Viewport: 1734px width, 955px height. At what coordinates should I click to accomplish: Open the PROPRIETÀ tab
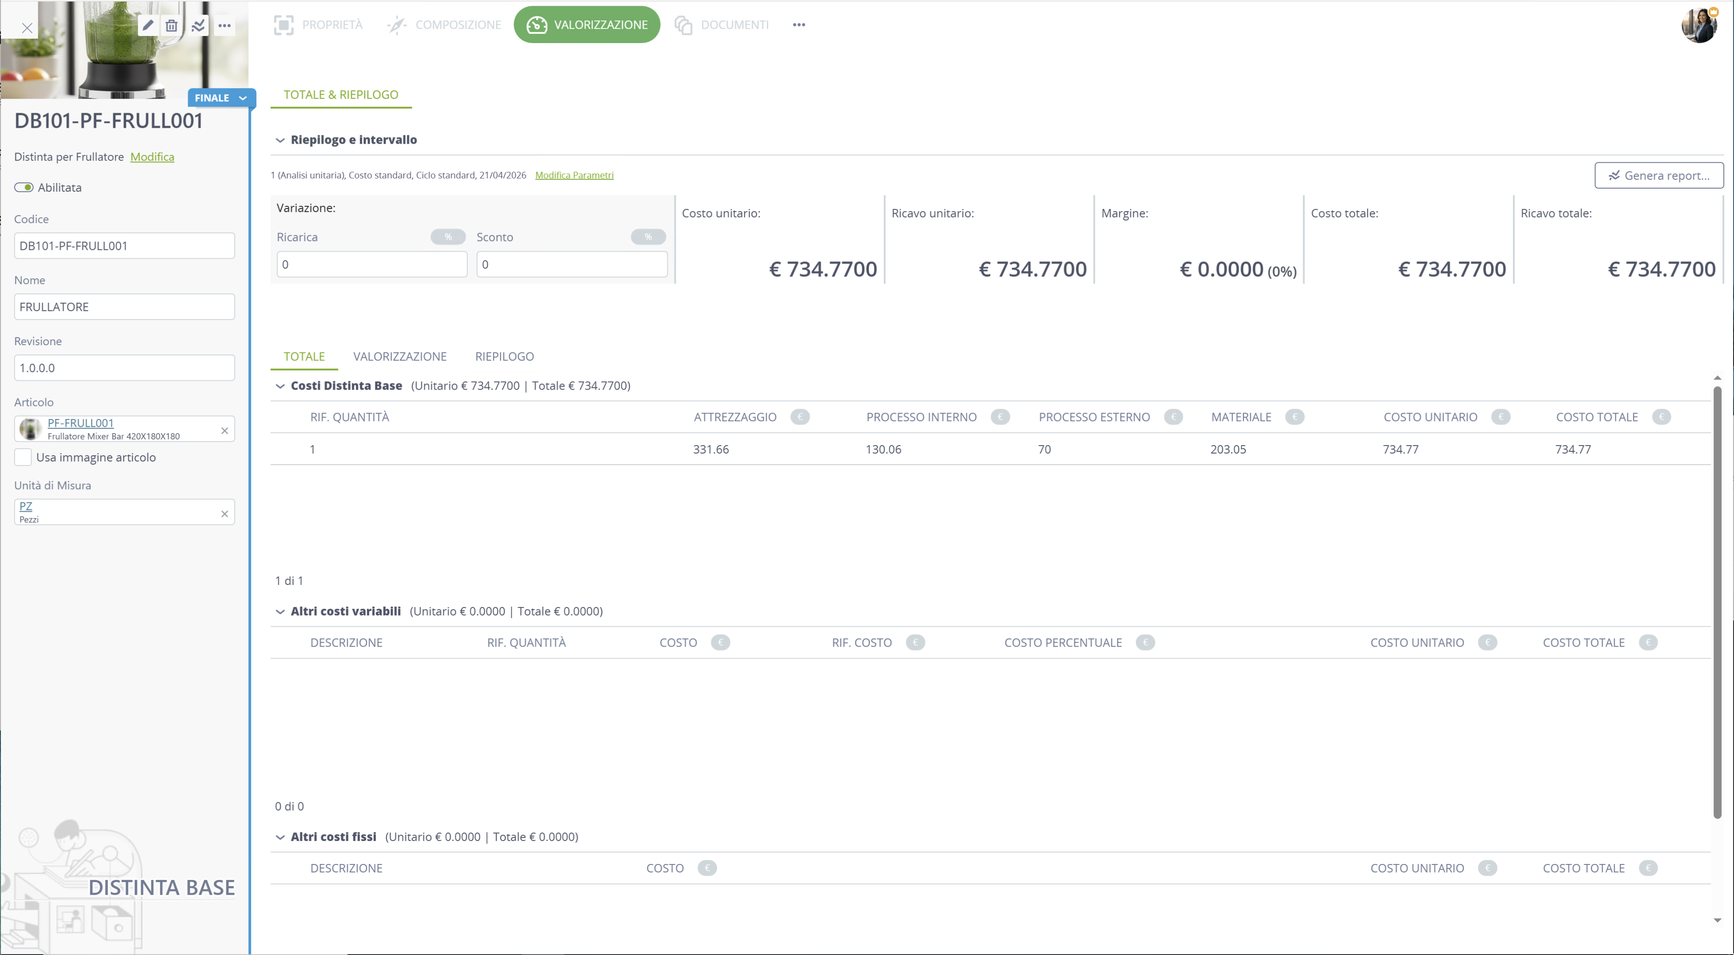[319, 25]
